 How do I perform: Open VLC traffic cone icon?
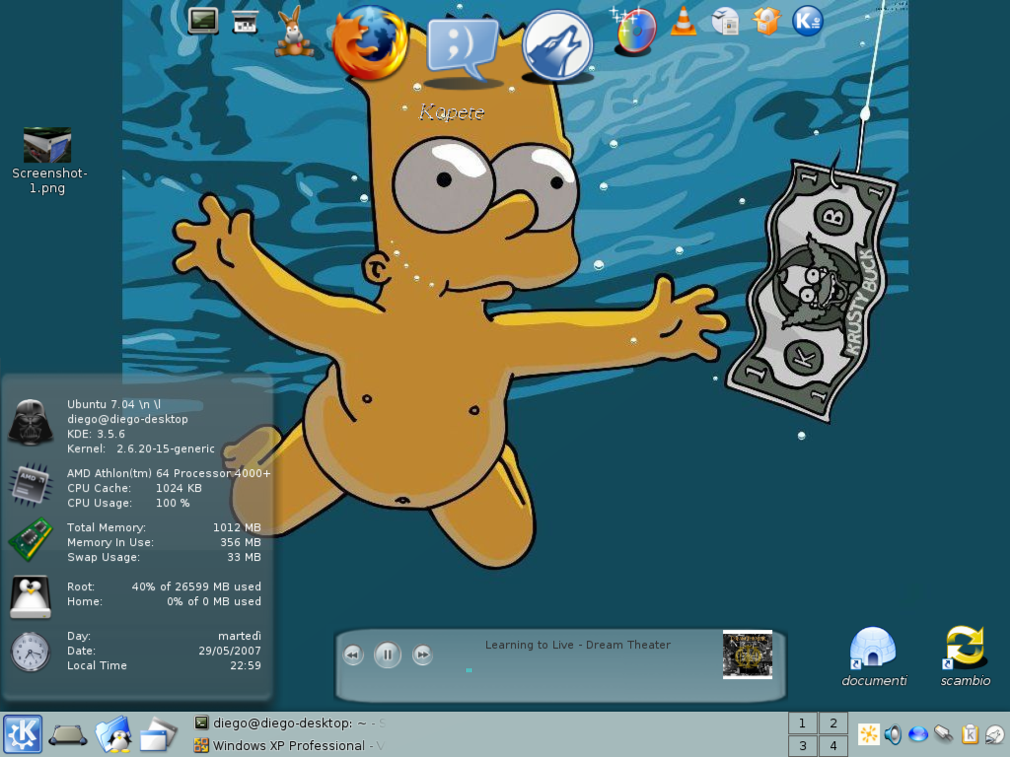(682, 20)
